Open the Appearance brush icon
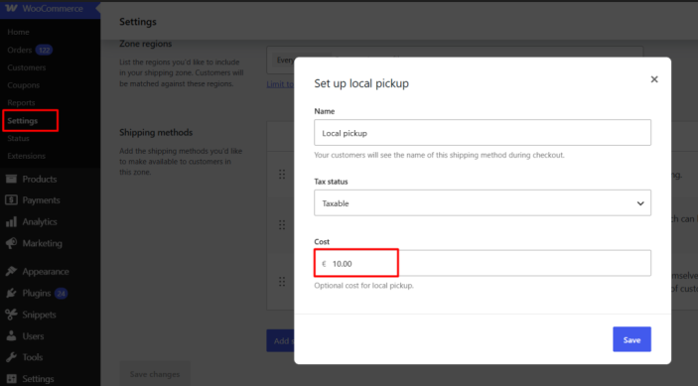Image resolution: width=698 pixels, height=386 pixels. tap(11, 271)
